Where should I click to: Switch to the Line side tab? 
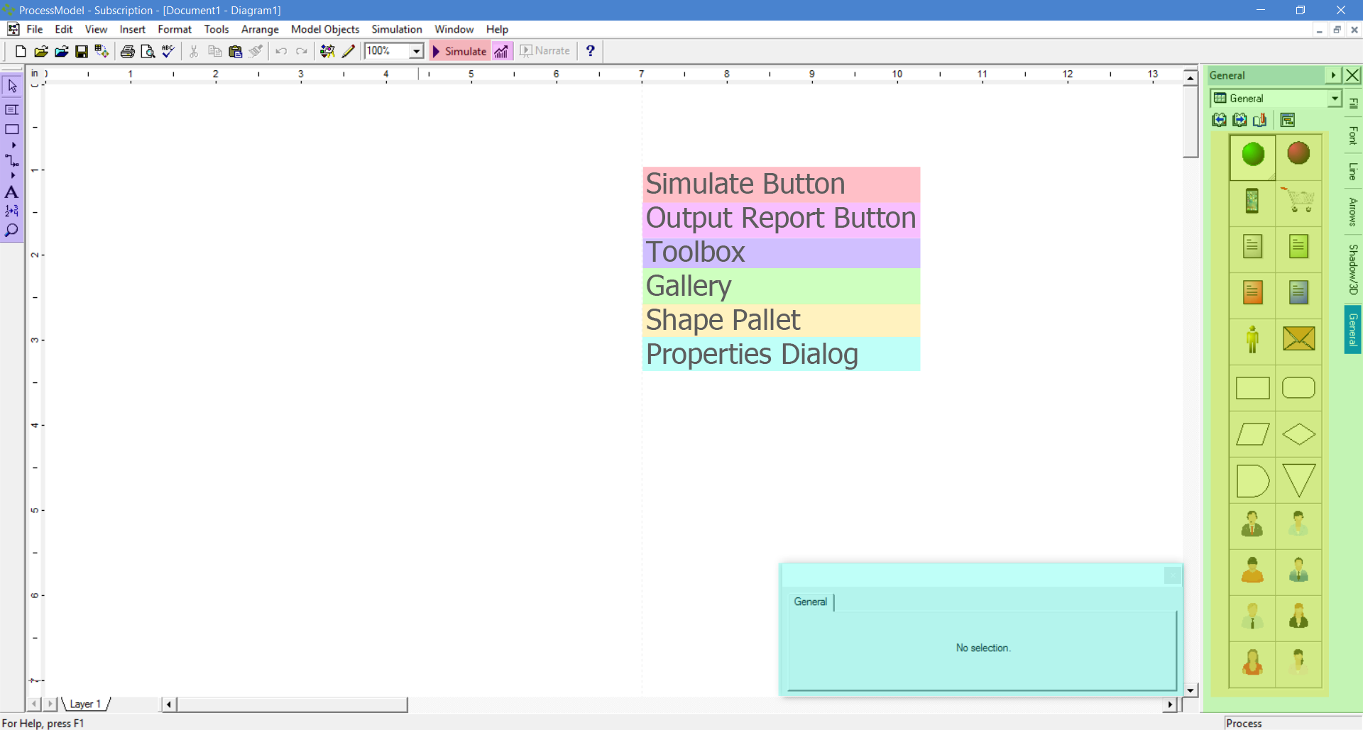tap(1353, 171)
